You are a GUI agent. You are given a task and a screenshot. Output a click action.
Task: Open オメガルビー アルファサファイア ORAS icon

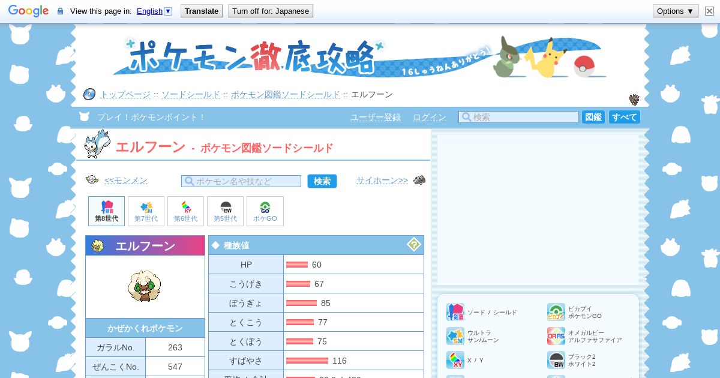(556, 336)
